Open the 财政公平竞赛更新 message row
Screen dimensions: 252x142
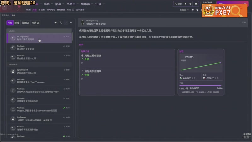(39, 38)
